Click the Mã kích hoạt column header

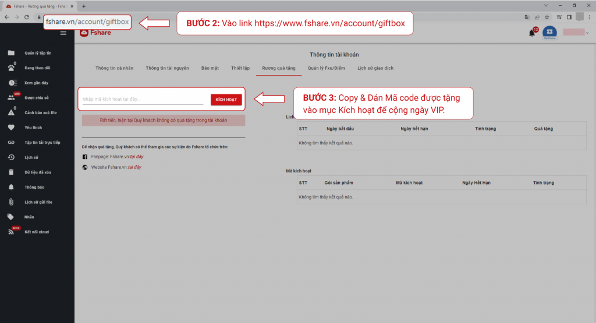[x=409, y=183]
